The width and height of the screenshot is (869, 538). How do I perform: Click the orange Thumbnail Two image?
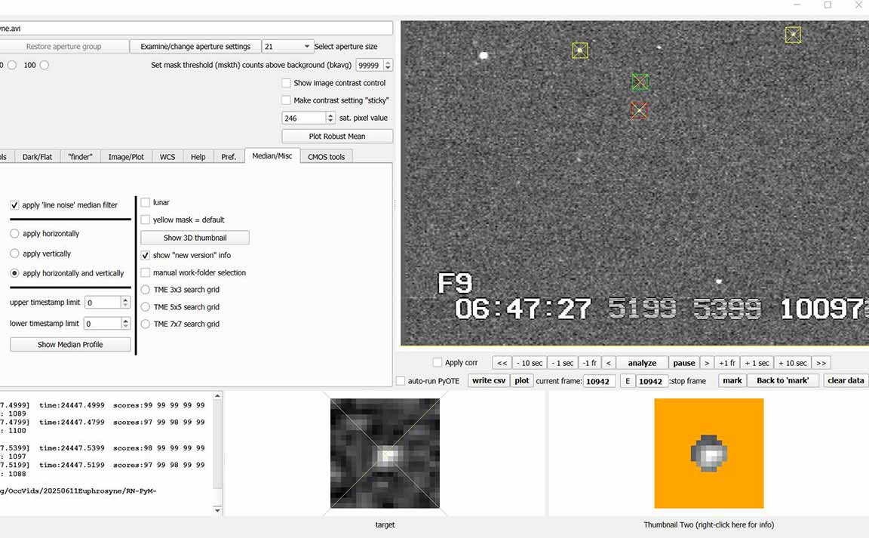[x=708, y=453]
